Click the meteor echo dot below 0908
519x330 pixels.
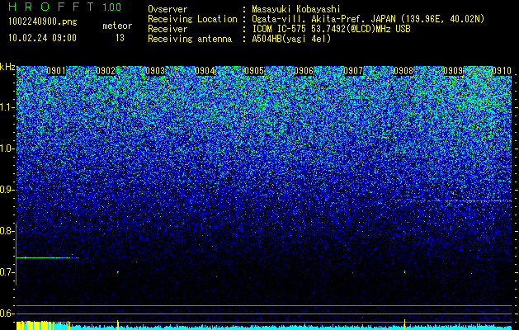click(x=404, y=271)
